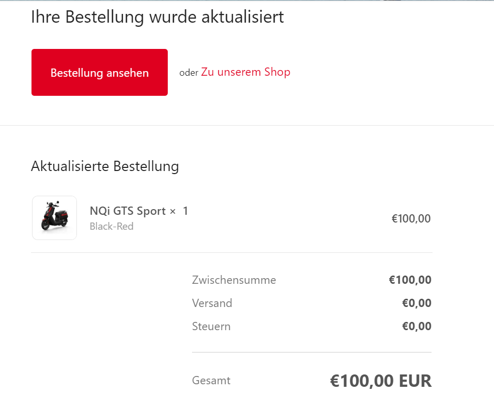Click the €0,00 amount in Steuern row
Image resolution: width=494 pixels, height=393 pixels.
[417, 327]
